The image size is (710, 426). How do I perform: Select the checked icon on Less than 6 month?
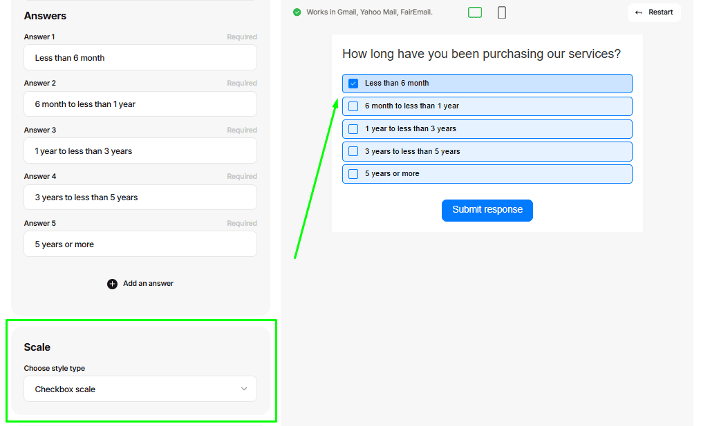tap(353, 83)
